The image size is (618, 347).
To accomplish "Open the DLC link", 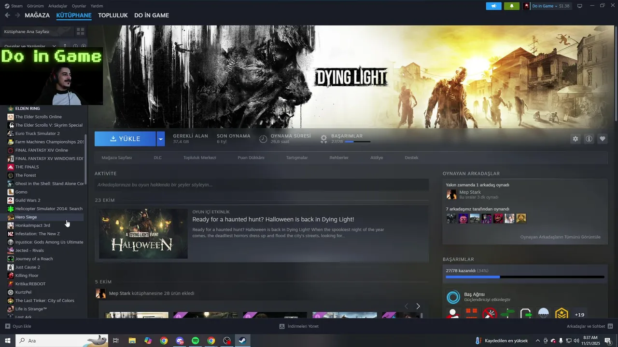I will (x=158, y=158).
